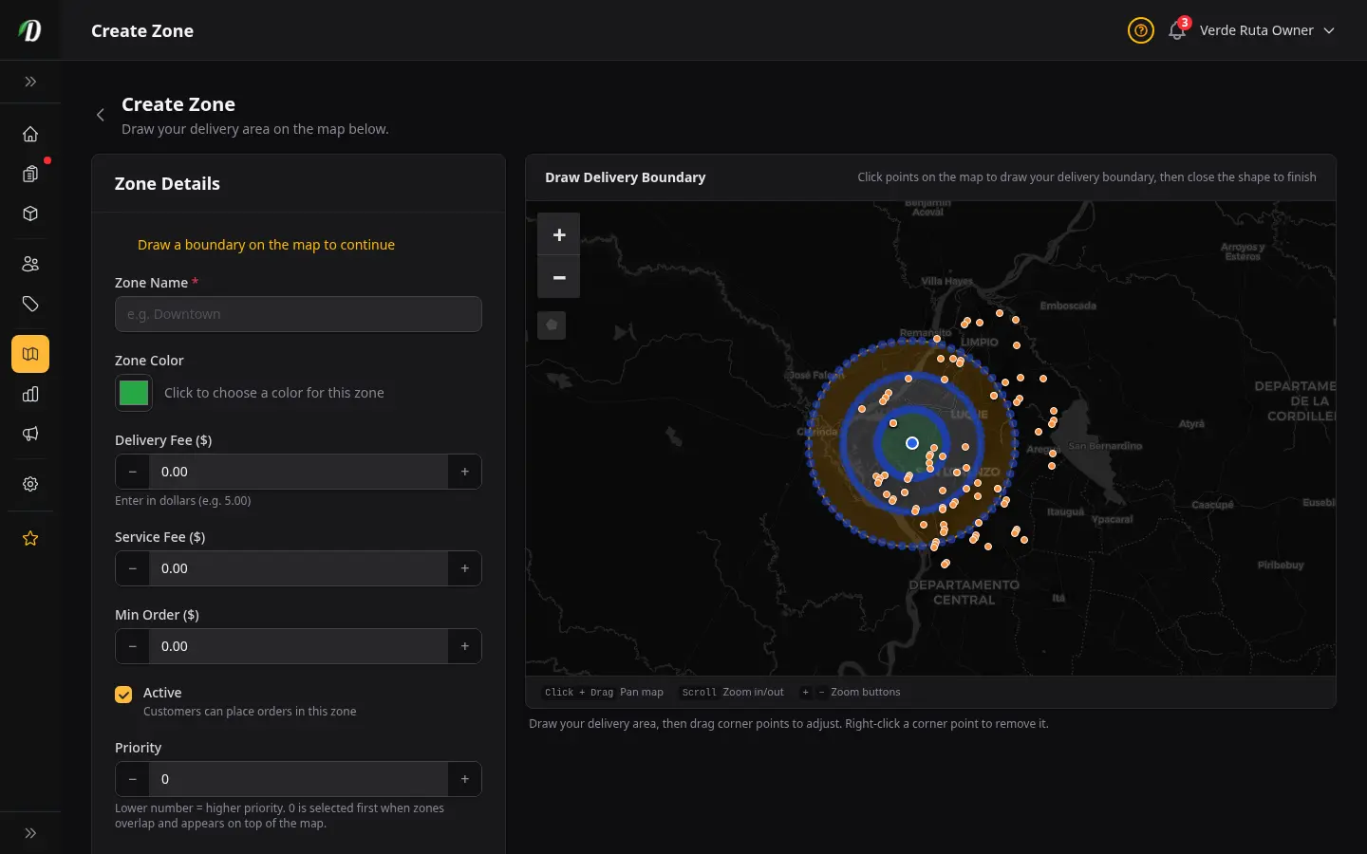Screen dimensions: 1367x854
Task: Click the 'San Bernardino' map label
Action: coord(1105,446)
